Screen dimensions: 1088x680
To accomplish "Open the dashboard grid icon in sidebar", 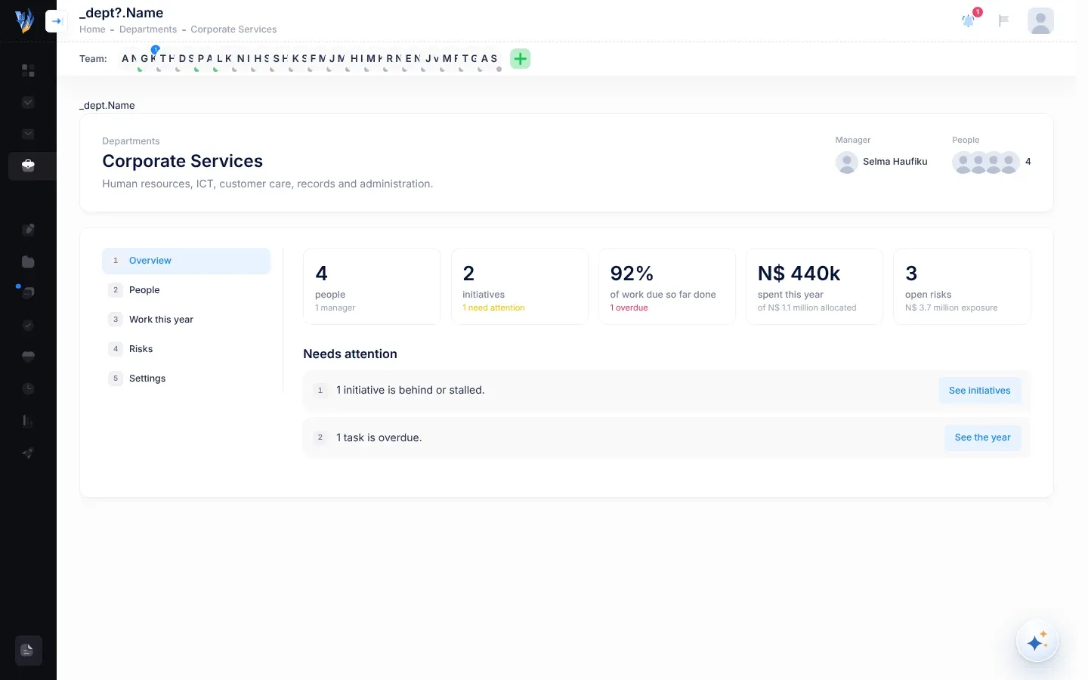I will (28, 71).
